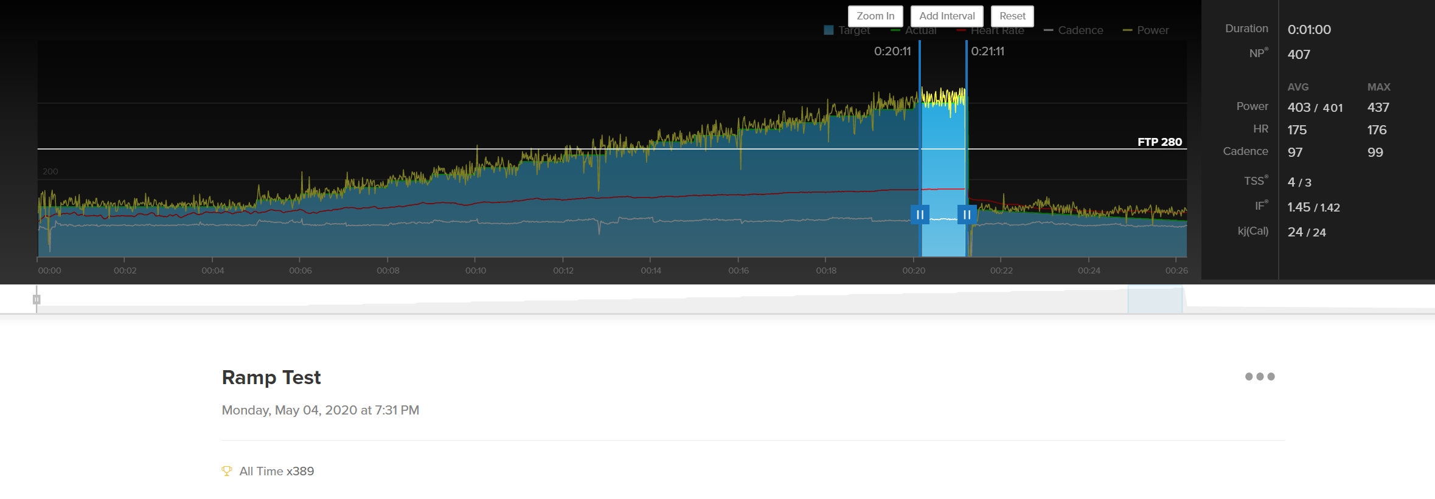Click the IF value 1.45 / 1.42

click(1314, 207)
